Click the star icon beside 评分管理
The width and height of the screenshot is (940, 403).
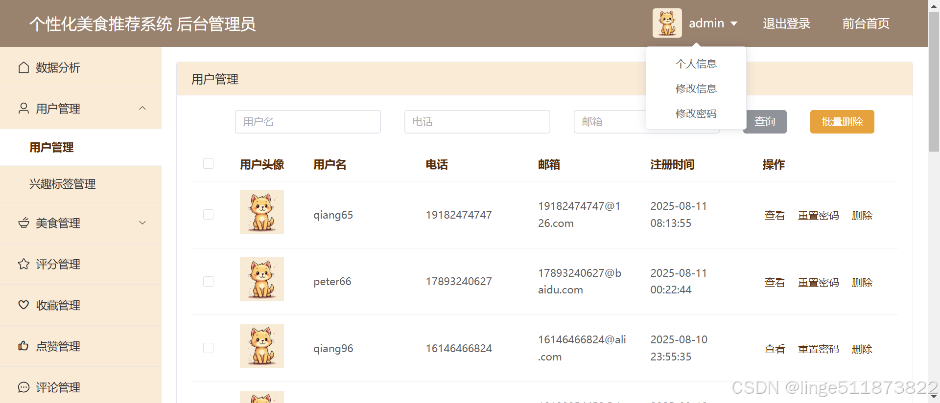click(23, 264)
